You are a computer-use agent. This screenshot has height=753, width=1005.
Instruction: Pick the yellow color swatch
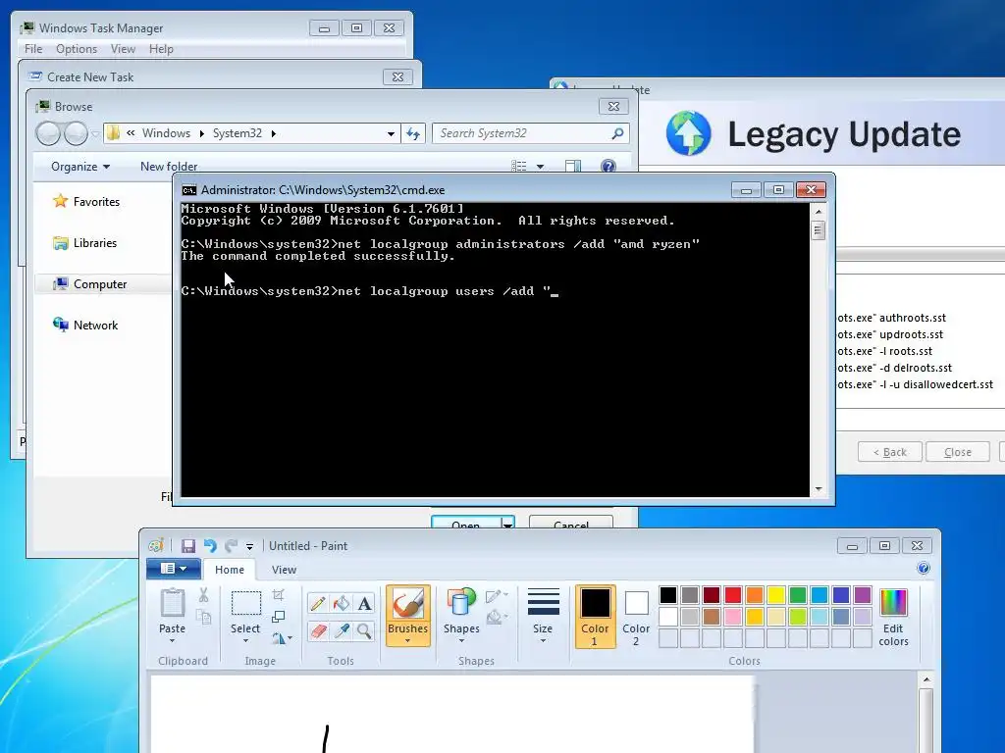(776, 595)
